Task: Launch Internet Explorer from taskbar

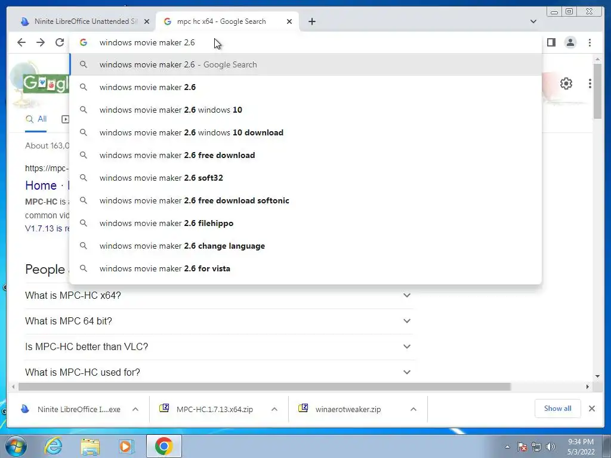Action: tap(53, 446)
